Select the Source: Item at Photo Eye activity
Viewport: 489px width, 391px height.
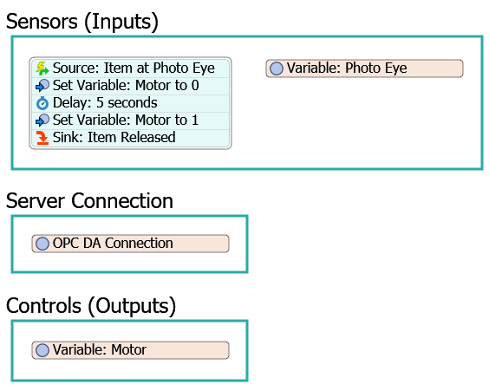[x=131, y=68]
